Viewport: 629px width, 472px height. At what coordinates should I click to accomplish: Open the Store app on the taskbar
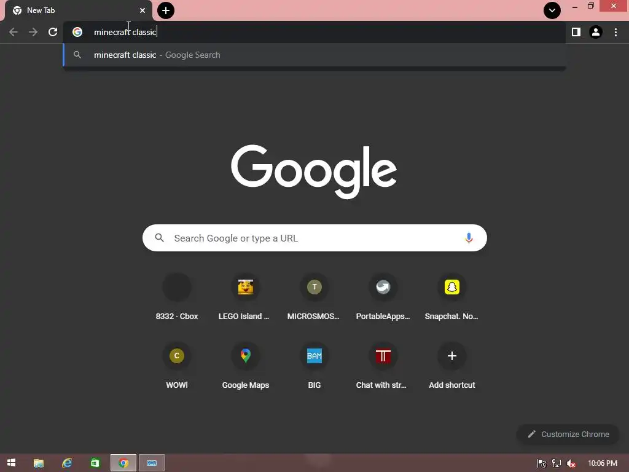click(95, 463)
